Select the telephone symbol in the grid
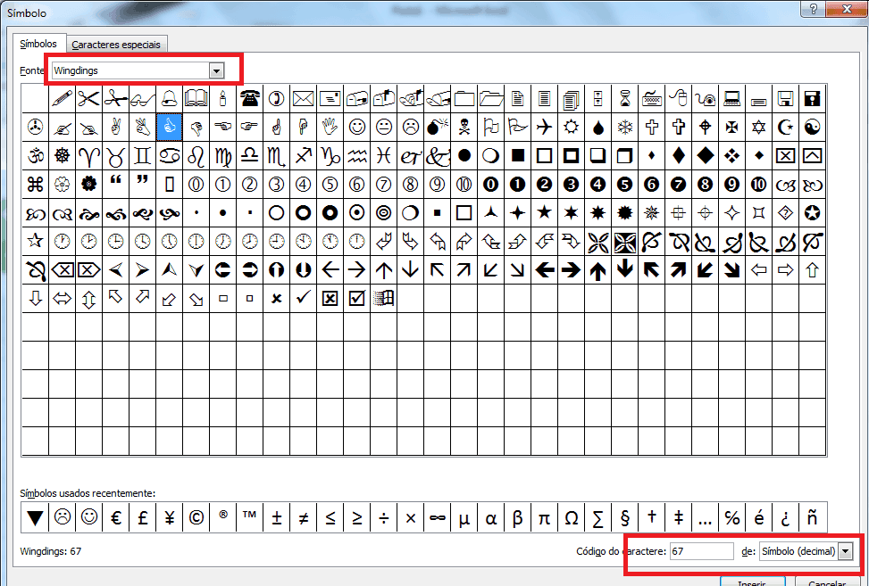 (x=249, y=98)
